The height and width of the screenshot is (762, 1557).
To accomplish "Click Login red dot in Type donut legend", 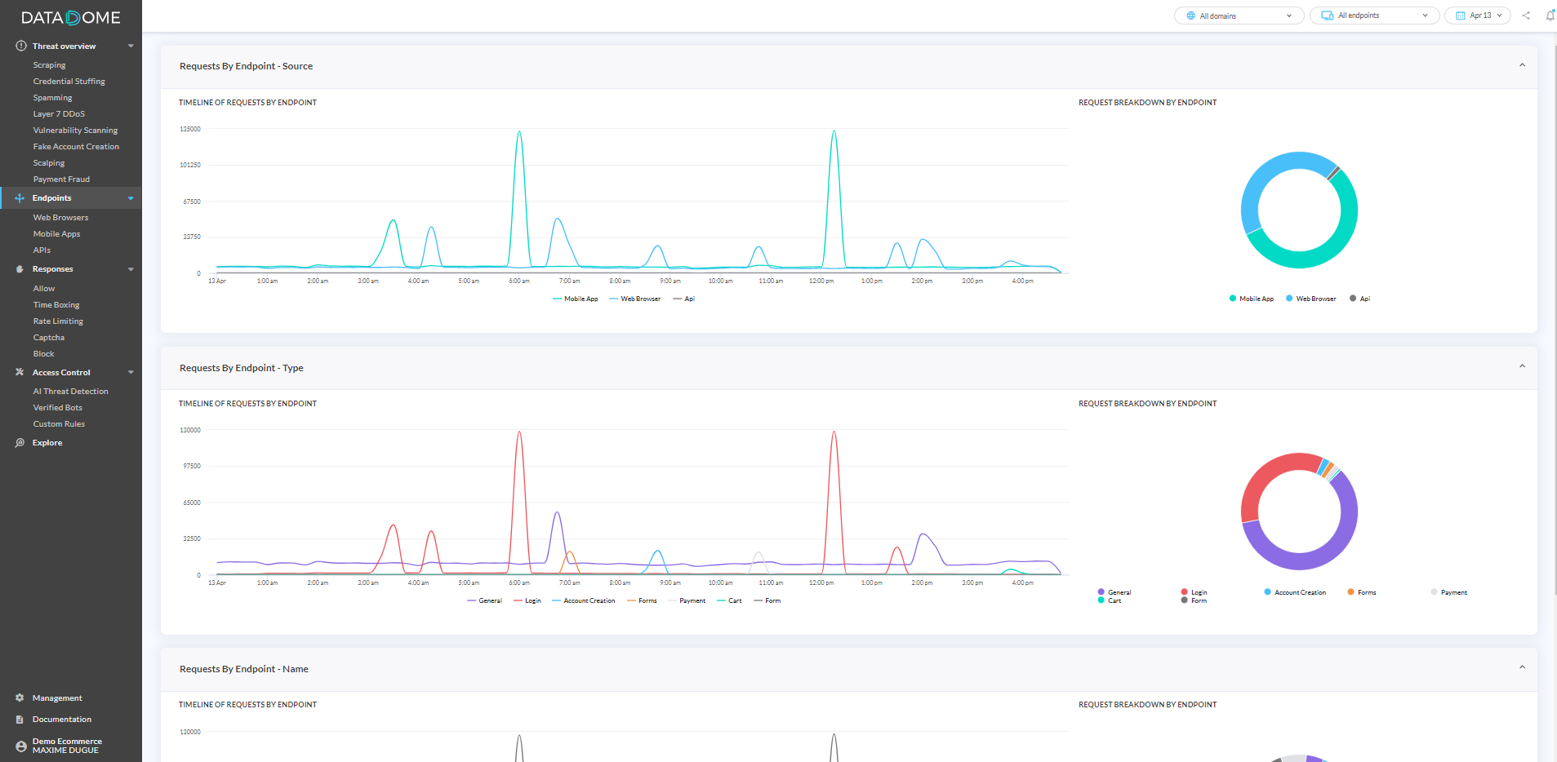I will coord(1184,591).
